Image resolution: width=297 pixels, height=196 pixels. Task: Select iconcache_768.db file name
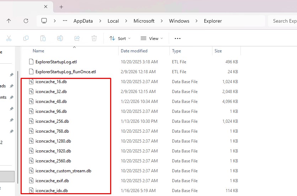pyautogui.click(x=52, y=131)
